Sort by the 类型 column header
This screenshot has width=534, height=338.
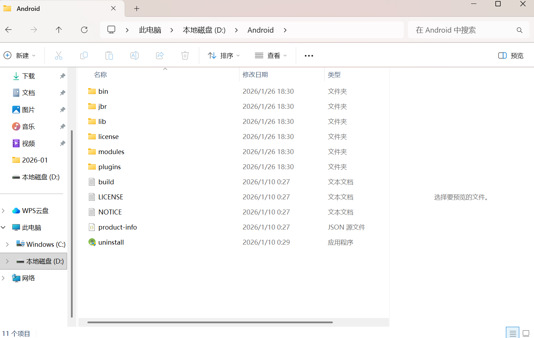(x=334, y=75)
